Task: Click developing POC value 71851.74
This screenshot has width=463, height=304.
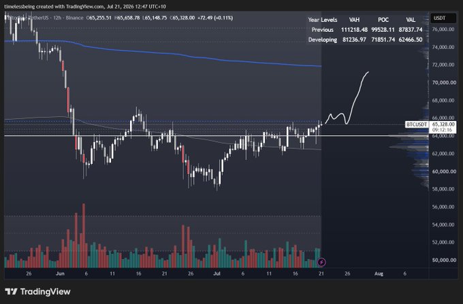Action: tap(383, 39)
